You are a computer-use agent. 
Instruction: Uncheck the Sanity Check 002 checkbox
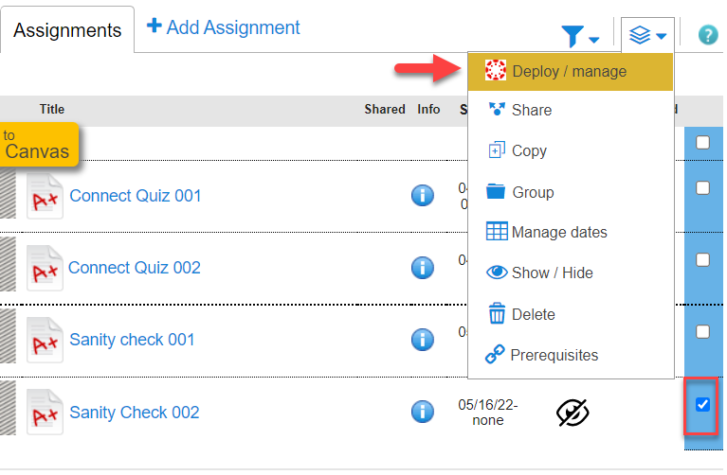702,405
